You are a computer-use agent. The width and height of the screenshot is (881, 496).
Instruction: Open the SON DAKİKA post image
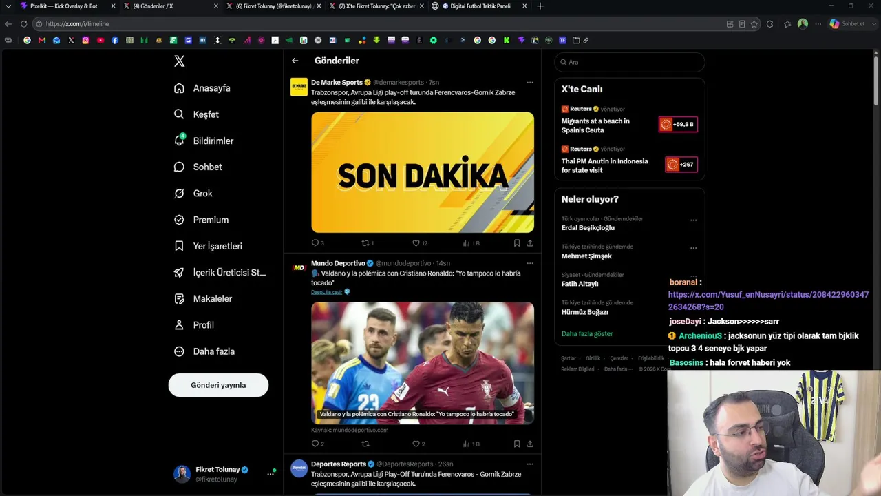(423, 172)
